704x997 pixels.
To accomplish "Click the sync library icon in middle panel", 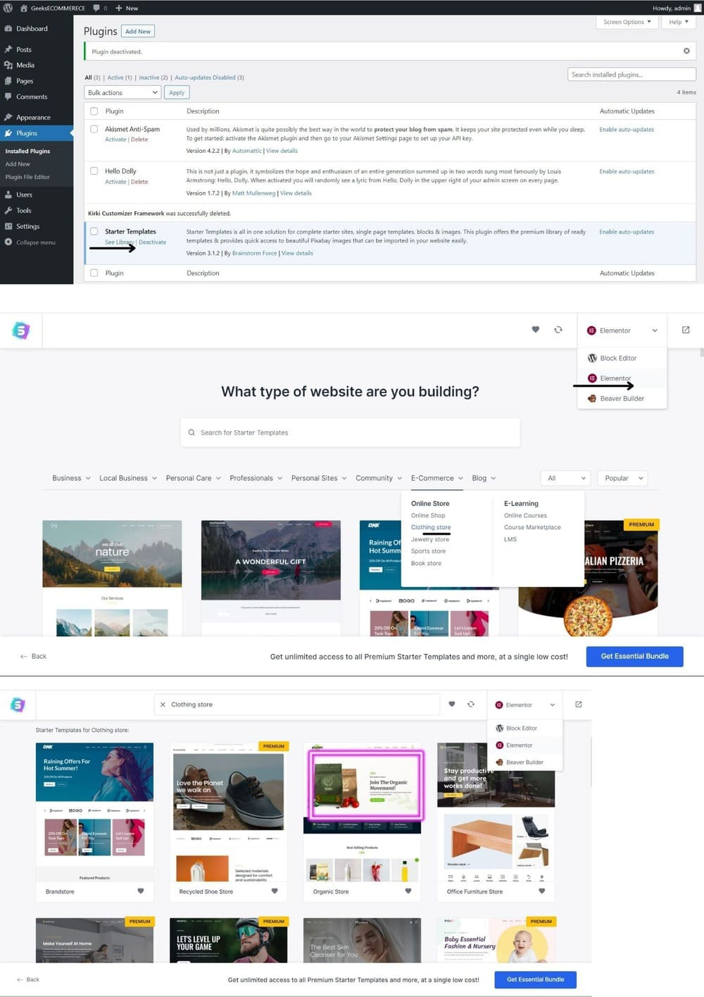I will [x=558, y=329].
